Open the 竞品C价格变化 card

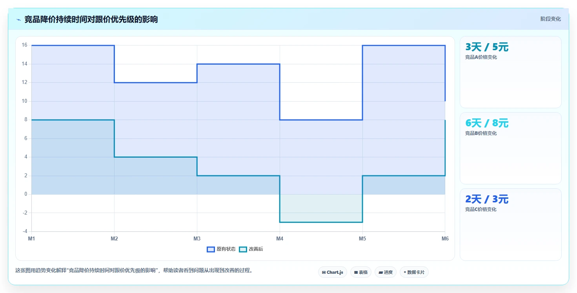click(x=511, y=224)
